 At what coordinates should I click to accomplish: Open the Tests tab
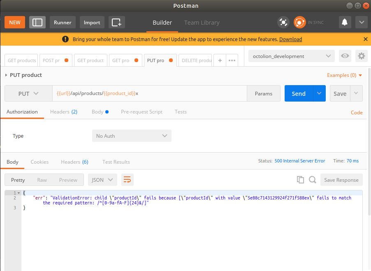(x=181, y=112)
